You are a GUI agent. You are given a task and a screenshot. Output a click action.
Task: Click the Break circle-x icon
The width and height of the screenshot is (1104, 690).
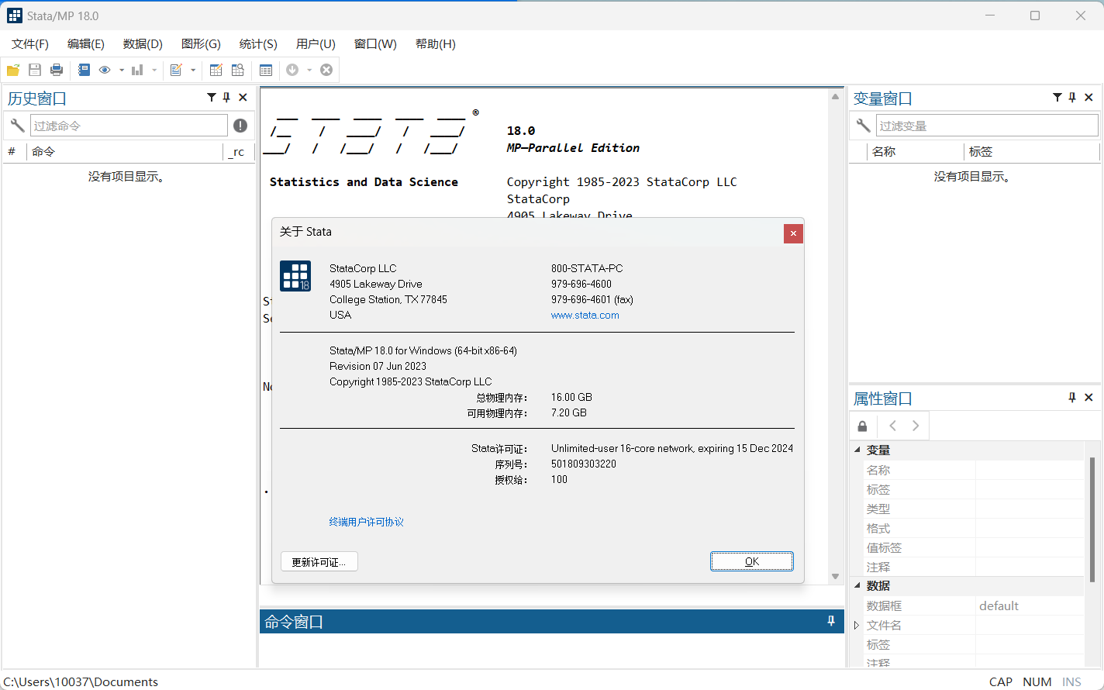click(326, 70)
